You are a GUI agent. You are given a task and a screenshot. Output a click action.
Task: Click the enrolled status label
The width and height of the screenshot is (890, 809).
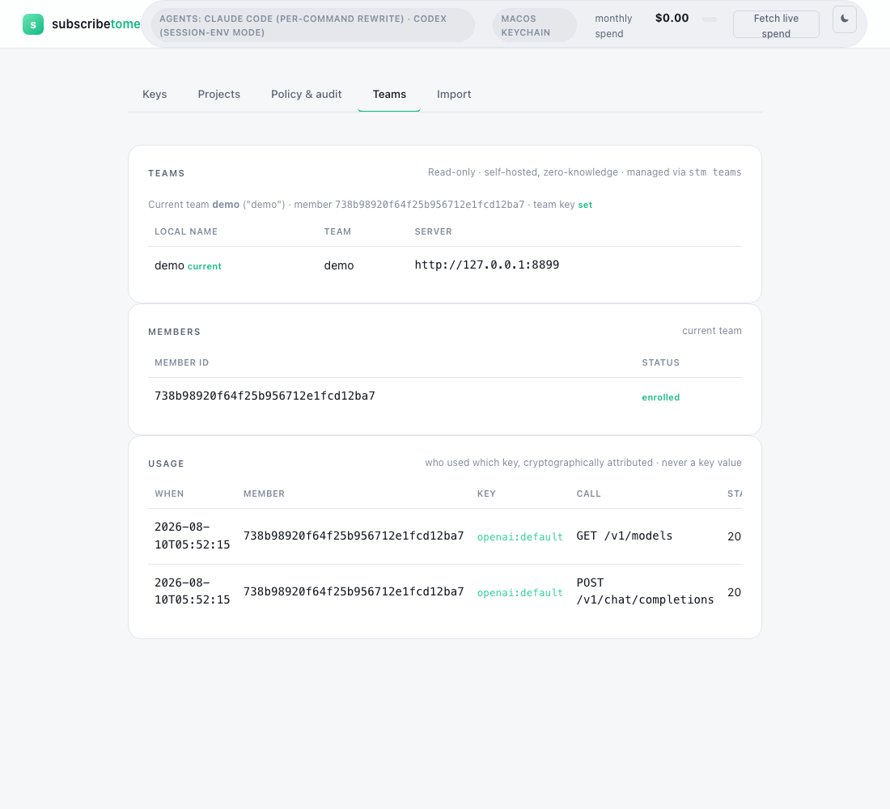pyautogui.click(x=661, y=397)
